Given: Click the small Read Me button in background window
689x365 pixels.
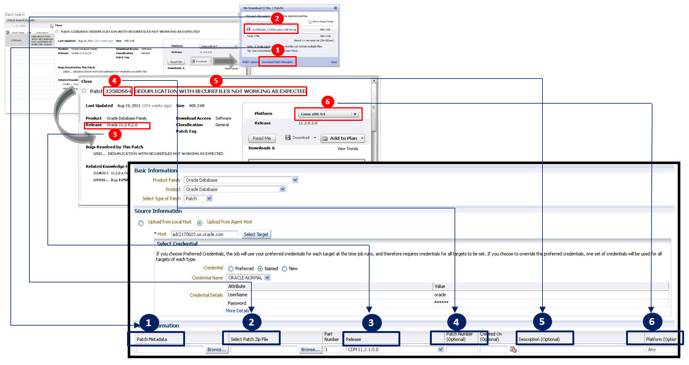Looking at the screenshot, I should pyautogui.click(x=176, y=62).
